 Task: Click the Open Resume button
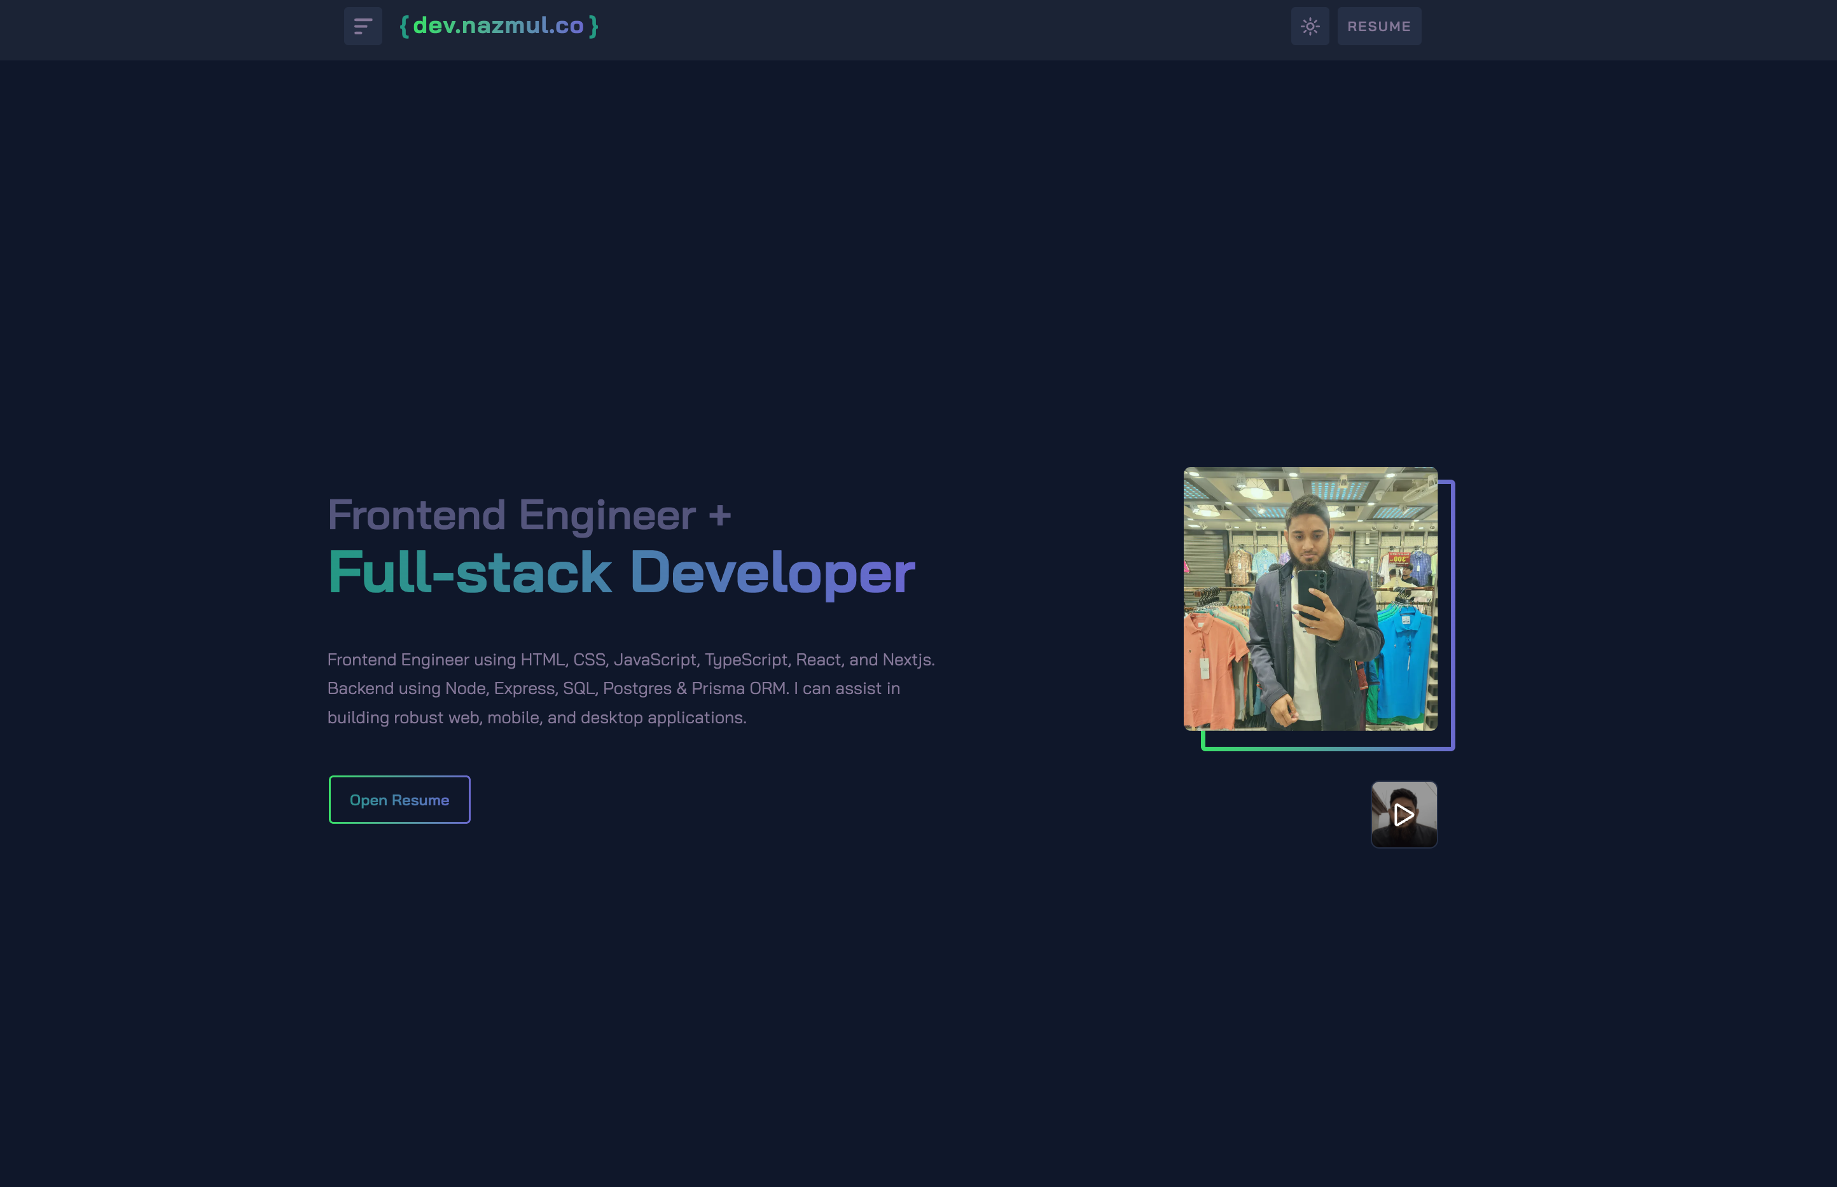point(399,800)
